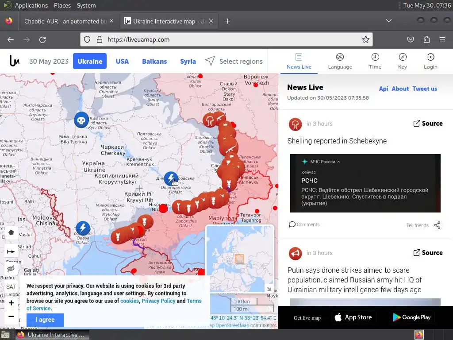Click the megaphone icon on Putin news
453x340 pixels.
[295, 254]
